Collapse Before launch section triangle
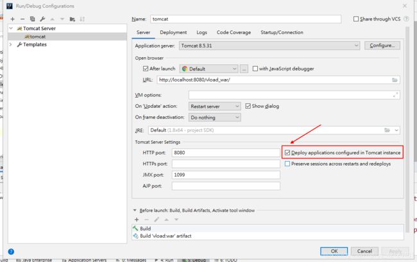The height and width of the screenshot is (262, 417). click(135, 211)
